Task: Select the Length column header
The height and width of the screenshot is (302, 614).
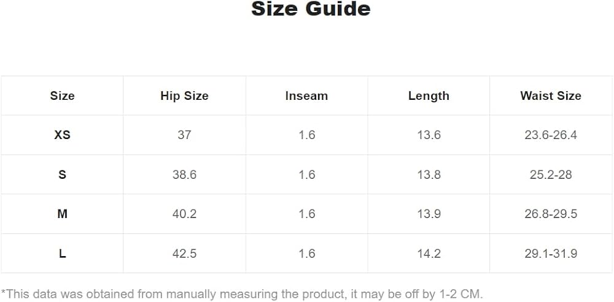Action: 429,96
